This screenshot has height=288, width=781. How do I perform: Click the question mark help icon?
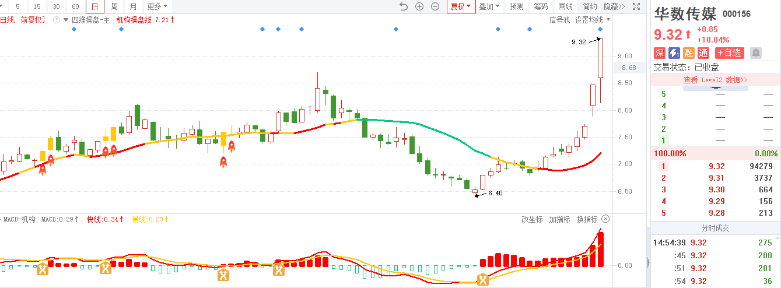pos(57,20)
